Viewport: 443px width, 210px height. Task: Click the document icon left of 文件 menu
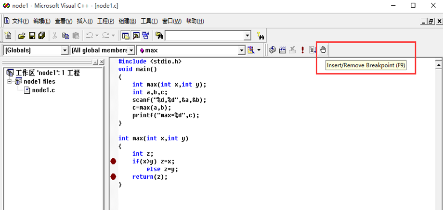7,21
